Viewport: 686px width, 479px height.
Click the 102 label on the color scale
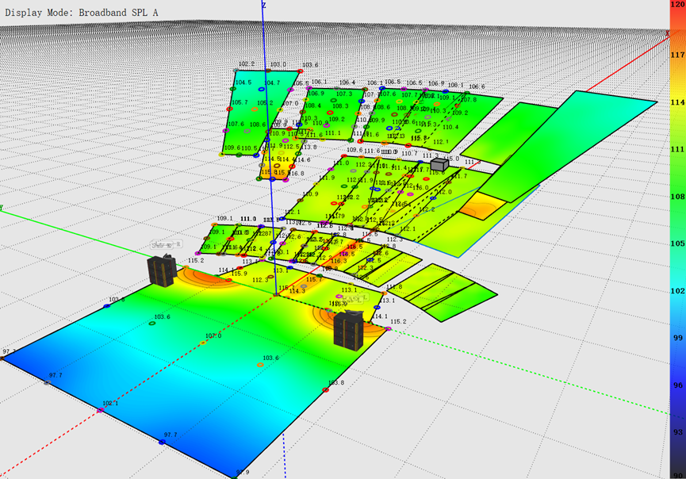[x=677, y=290]
